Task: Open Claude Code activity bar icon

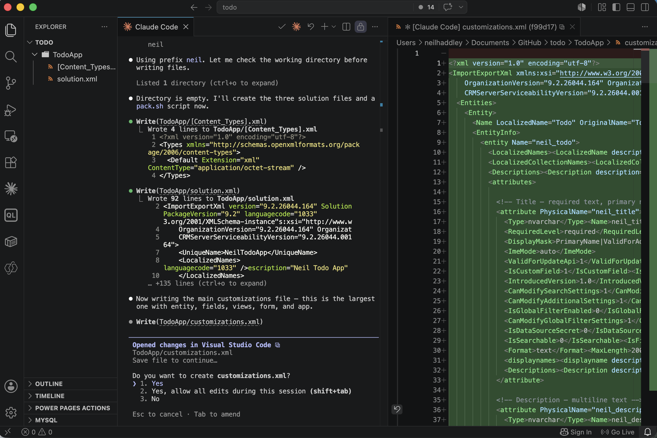Action: [11, 188]
